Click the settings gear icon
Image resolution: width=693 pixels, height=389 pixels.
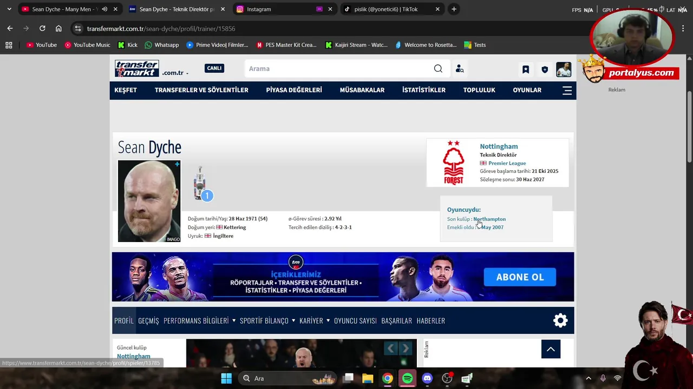[560, 320]
